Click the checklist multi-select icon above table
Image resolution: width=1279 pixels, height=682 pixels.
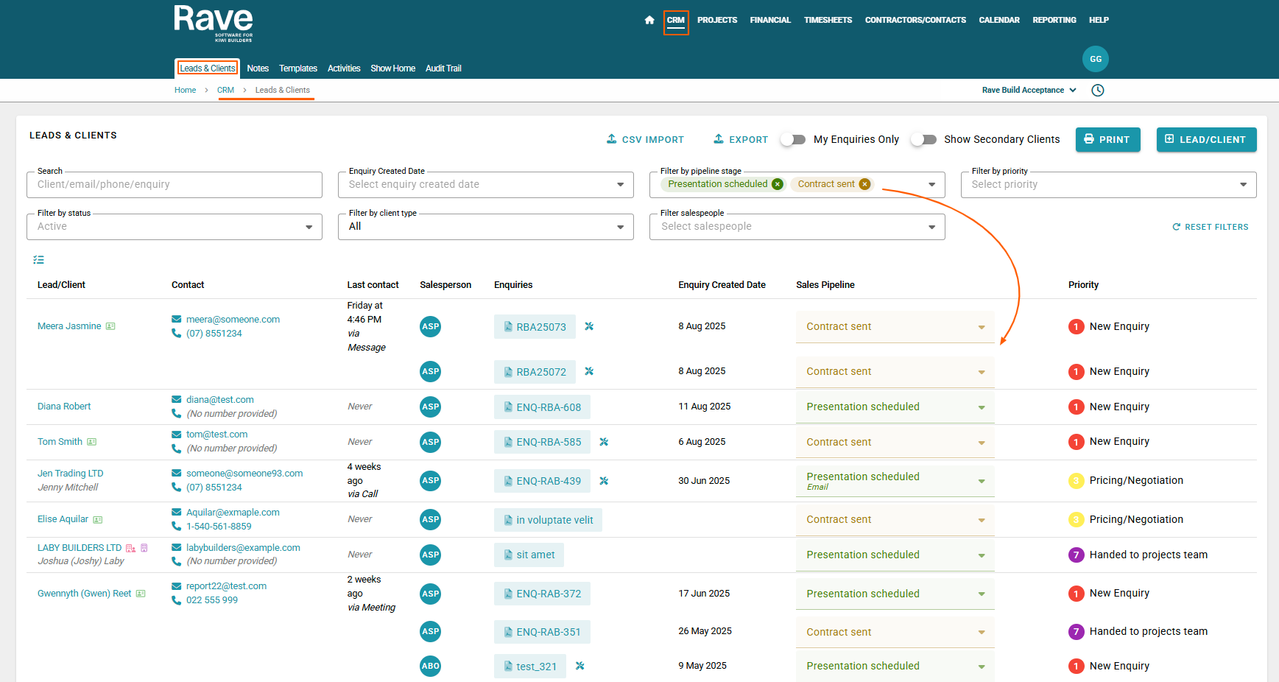(38, 259)
